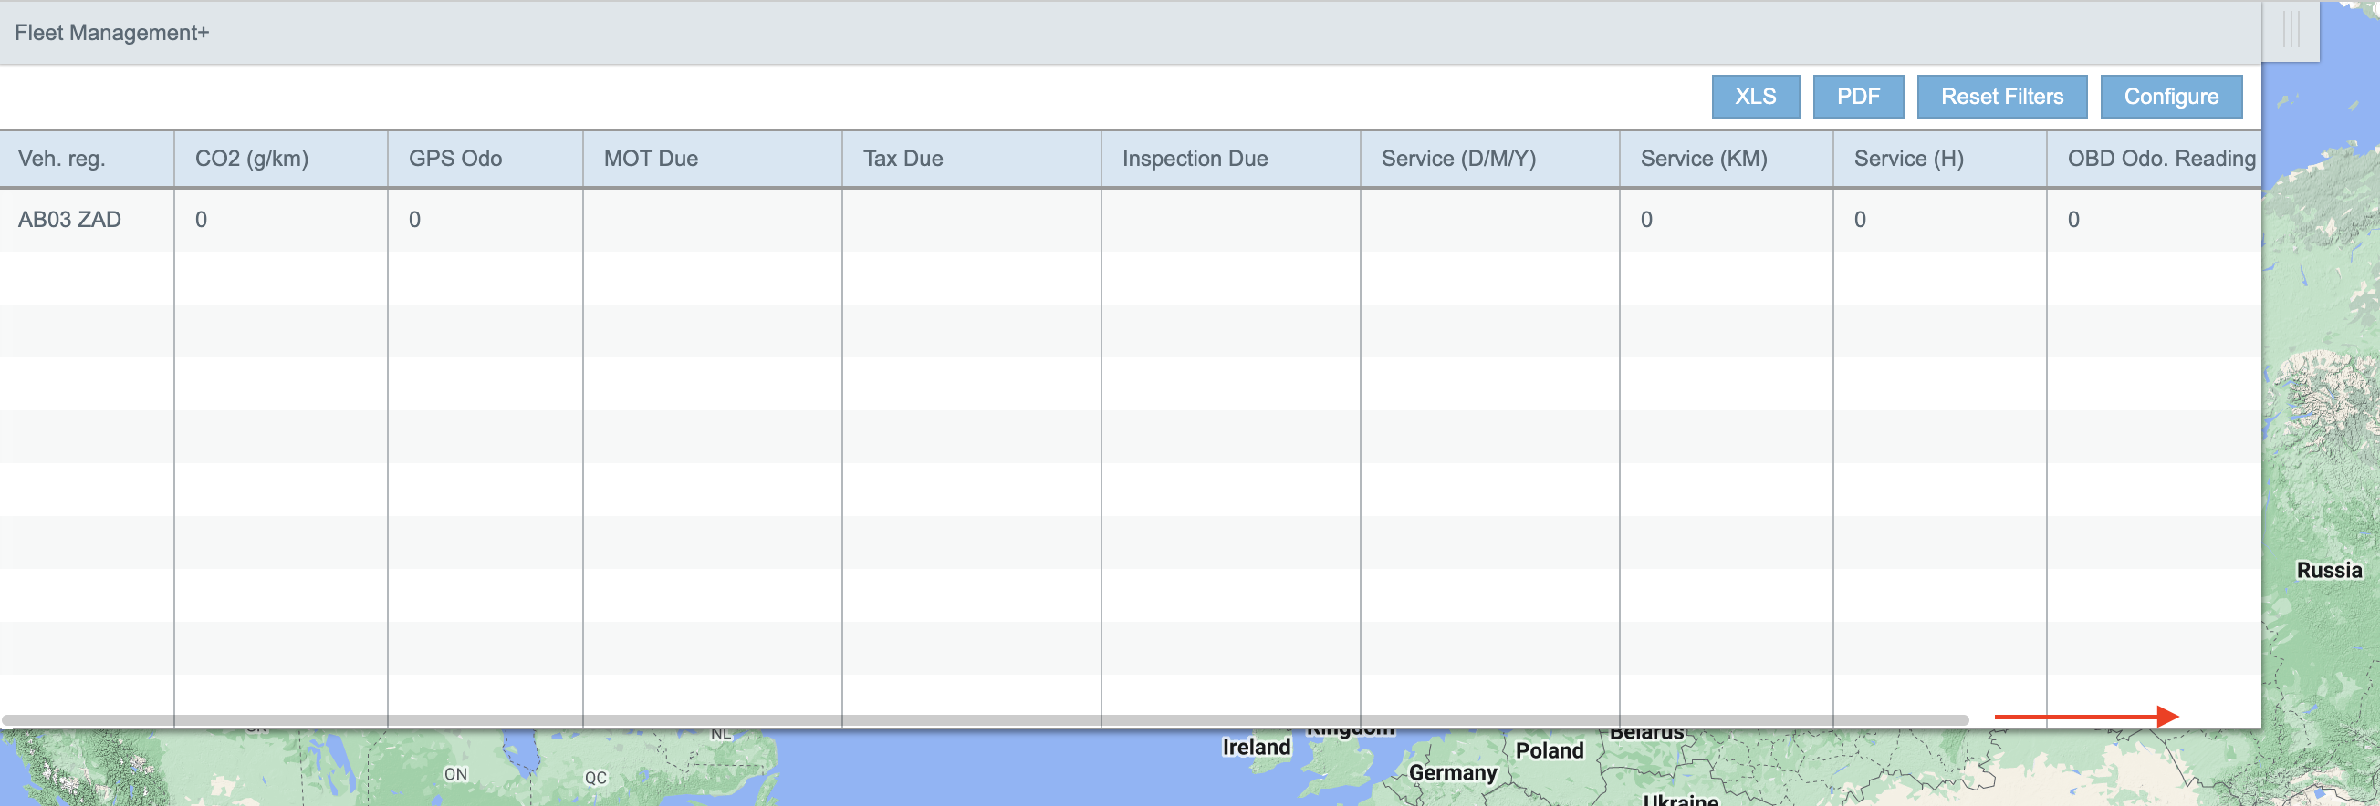Select the Inspection Due column header
2380x806 pixels.
click(x=1195, y=159)
